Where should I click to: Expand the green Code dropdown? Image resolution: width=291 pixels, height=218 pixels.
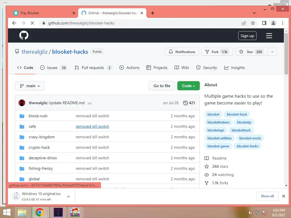coord(188,86)
